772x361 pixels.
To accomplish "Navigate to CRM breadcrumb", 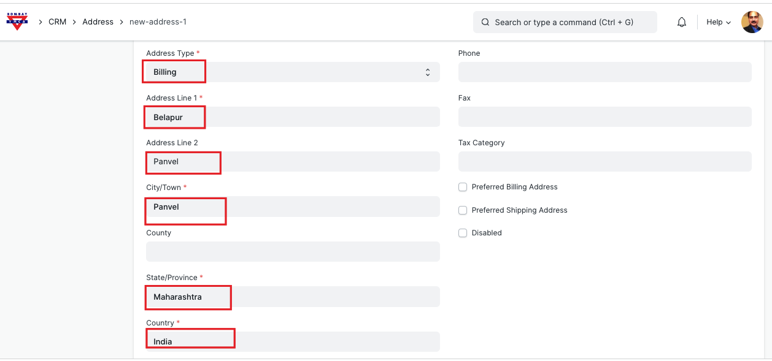I will (57, 22).
